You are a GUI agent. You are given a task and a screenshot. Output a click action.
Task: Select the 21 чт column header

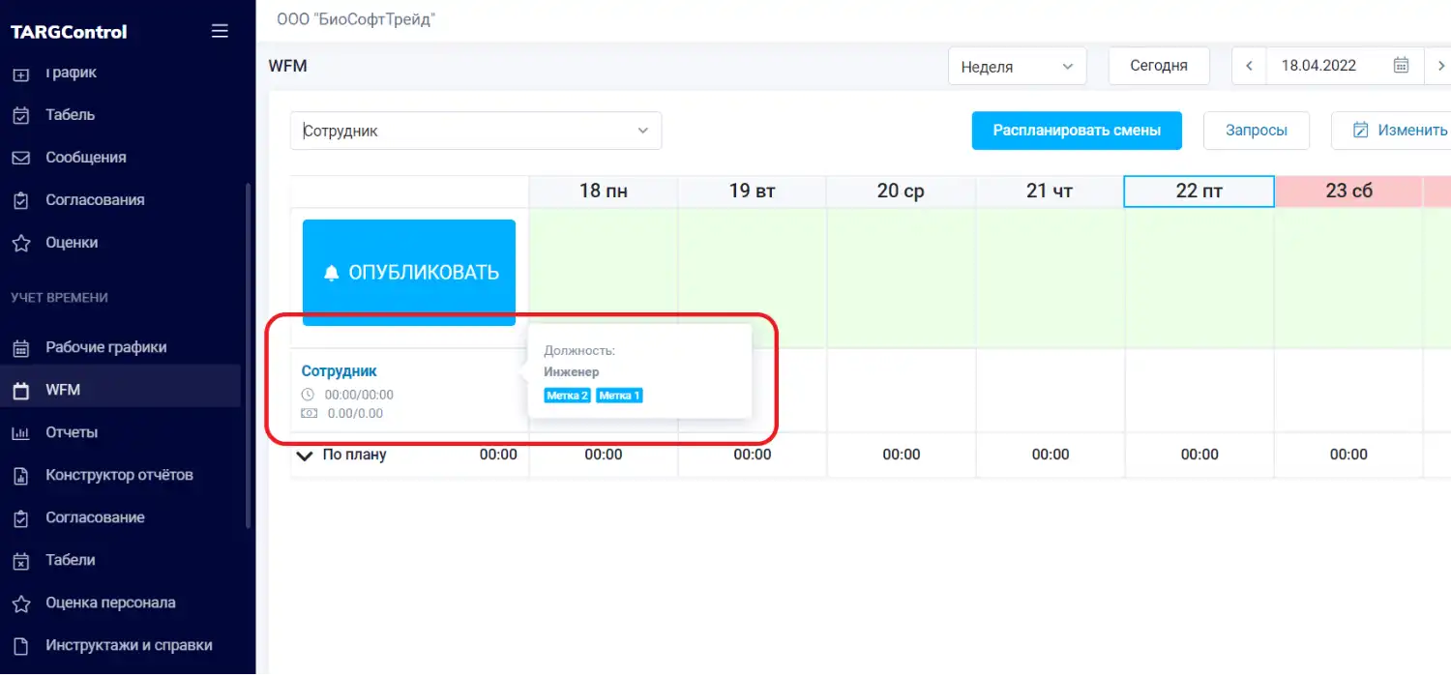1051,191
